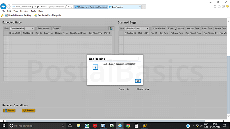Image resolution: width=230 pixels, height=129 pixels.
Task: Open the Calculator app in the taskbar
Action: 136,126
